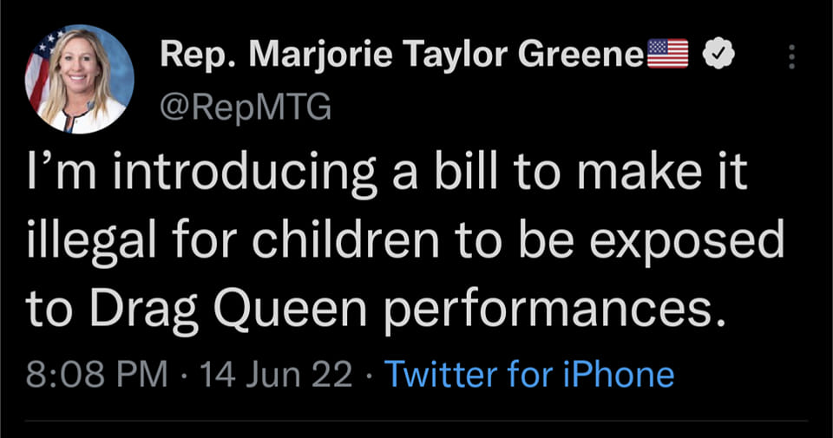Open the "Twitter for iPhone" source link
Viewport: 833px width, 438px height.
pos(528,374)
